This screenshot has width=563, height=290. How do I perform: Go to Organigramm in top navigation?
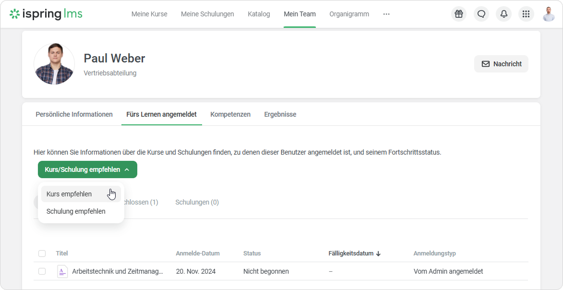[x=349, y=14]
